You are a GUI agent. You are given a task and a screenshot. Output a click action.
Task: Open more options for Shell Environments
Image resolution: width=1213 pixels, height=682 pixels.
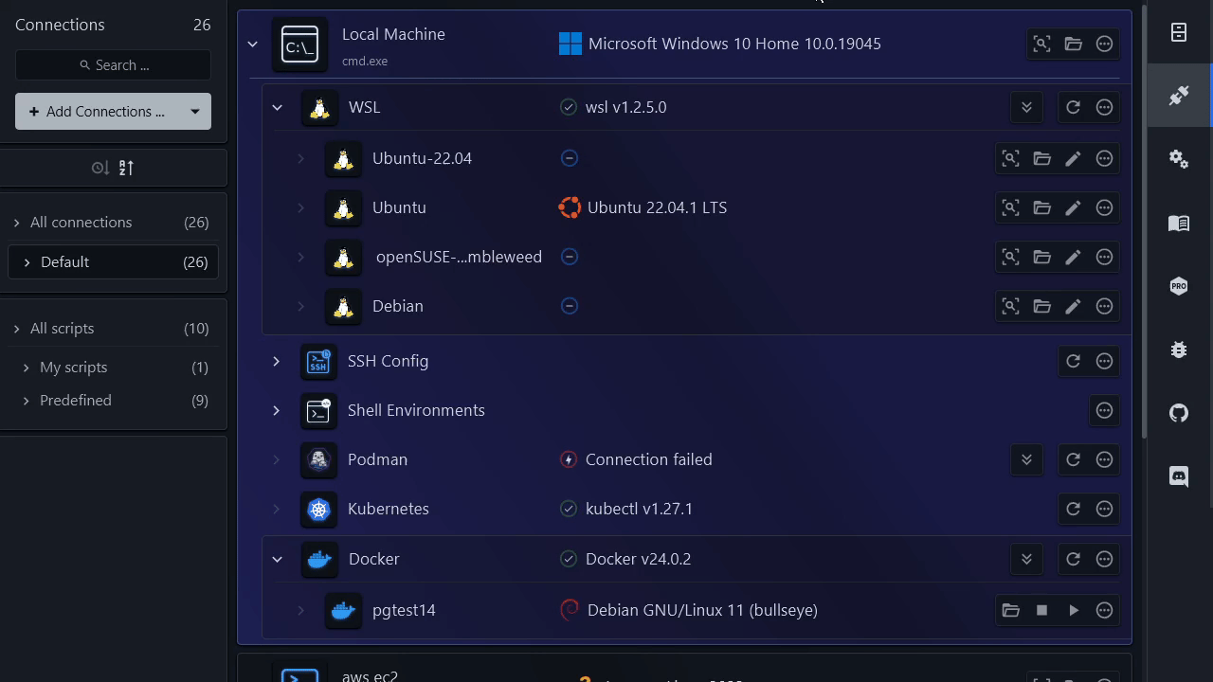click(x=1104, y=410)
